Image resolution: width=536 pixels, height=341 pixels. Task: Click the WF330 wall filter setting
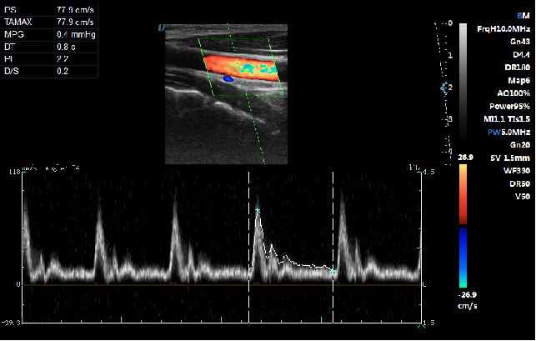tap(517, 171)
